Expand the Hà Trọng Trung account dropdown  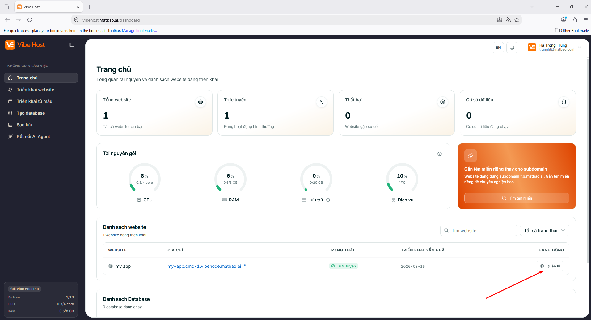[580, 47]
